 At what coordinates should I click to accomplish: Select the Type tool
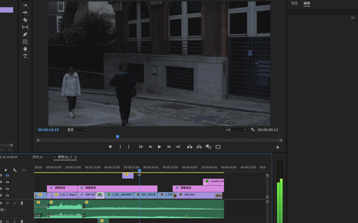point(25,56)
